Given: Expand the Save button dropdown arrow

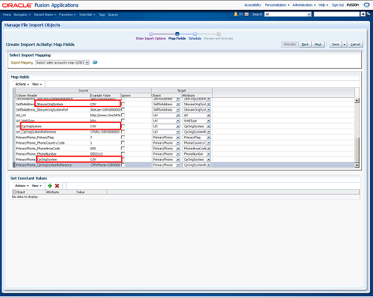Looking at the screenshot, I should (x=344, y=44).
